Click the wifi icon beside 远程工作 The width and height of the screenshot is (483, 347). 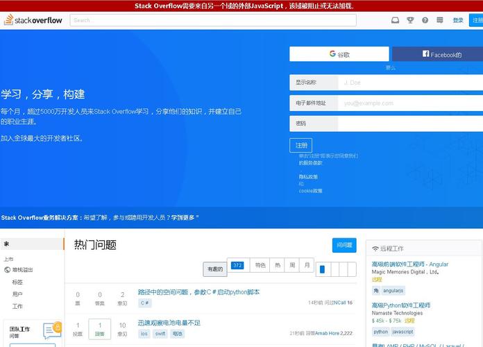[x=375, y=248]
